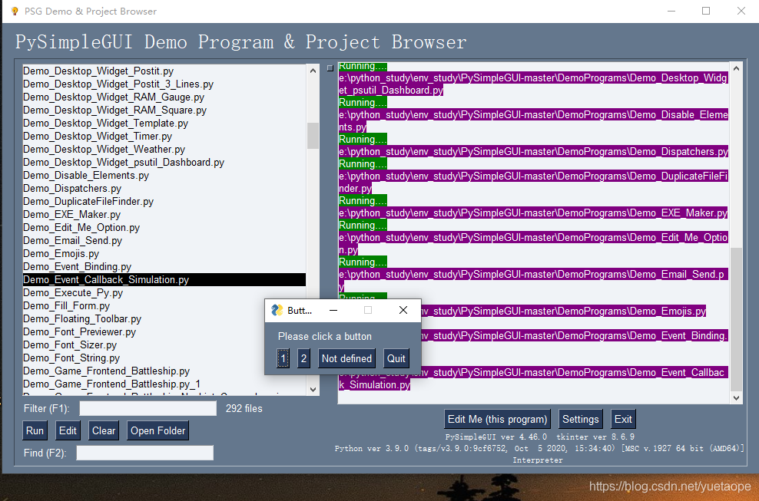Click the Not defined button

(346, 358)
